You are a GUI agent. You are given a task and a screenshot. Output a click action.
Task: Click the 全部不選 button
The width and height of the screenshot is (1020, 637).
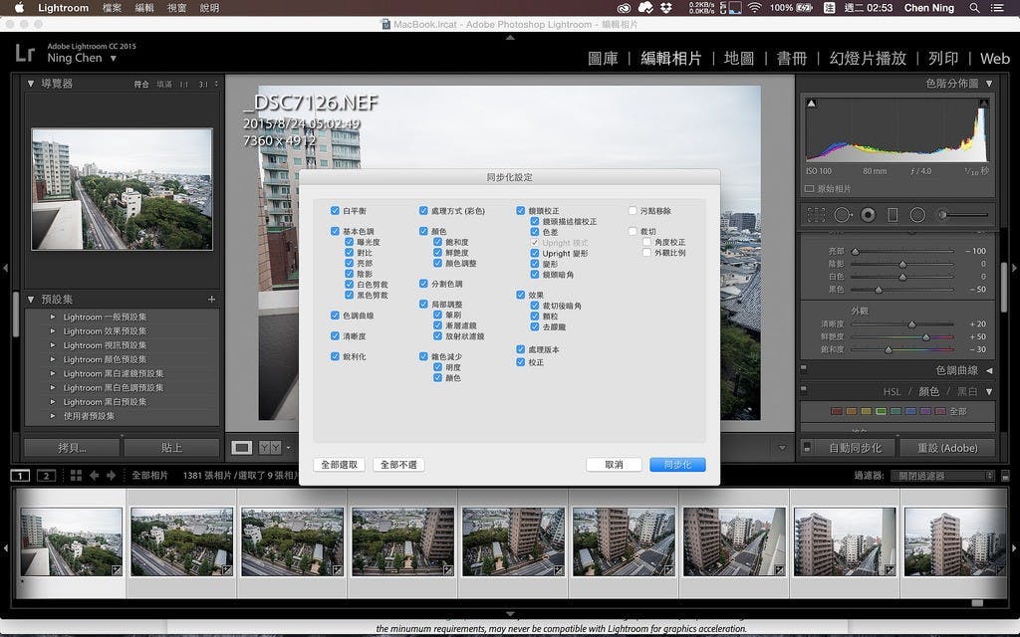tap(398, 465)
